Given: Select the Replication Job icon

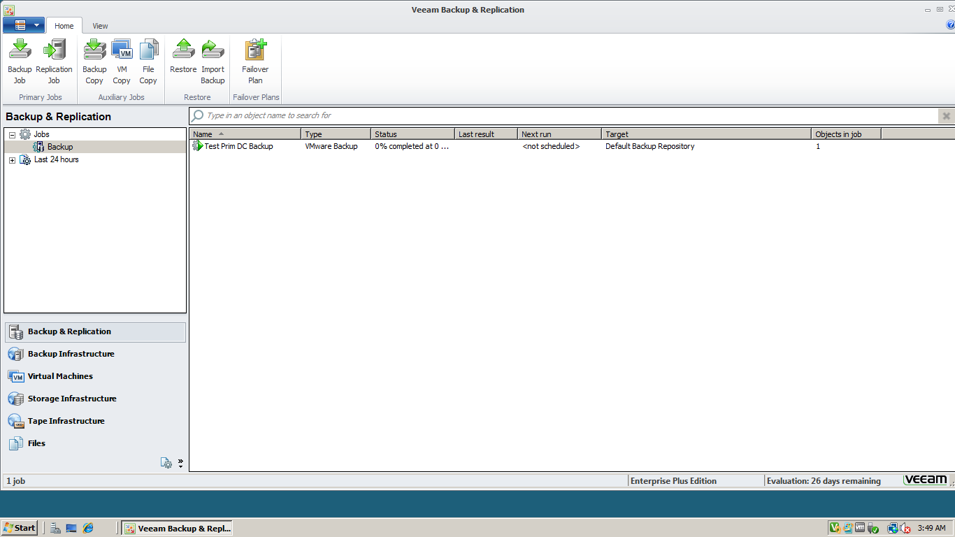Looking at the screenshot, I should tap(54, 59).
